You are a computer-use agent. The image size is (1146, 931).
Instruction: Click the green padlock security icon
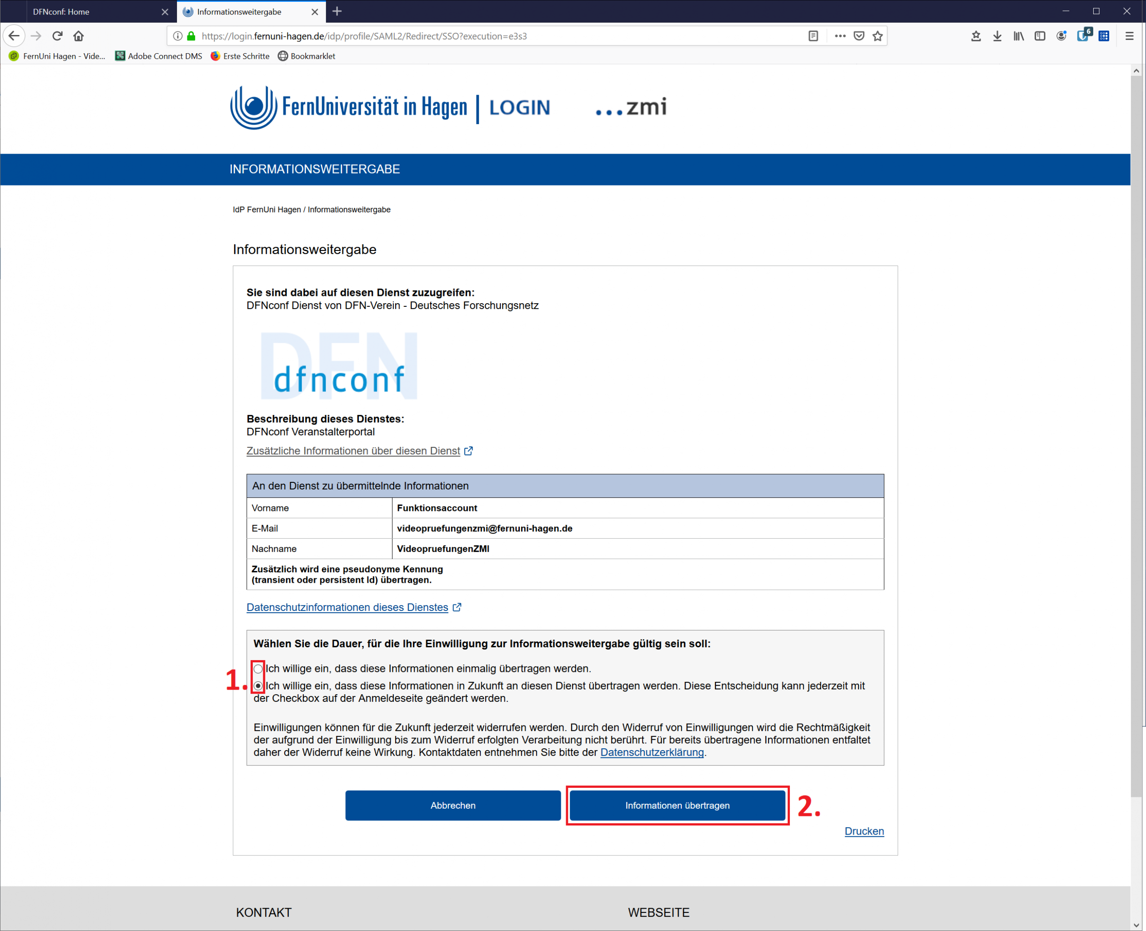pyautogui.click(x=191, y=36)
